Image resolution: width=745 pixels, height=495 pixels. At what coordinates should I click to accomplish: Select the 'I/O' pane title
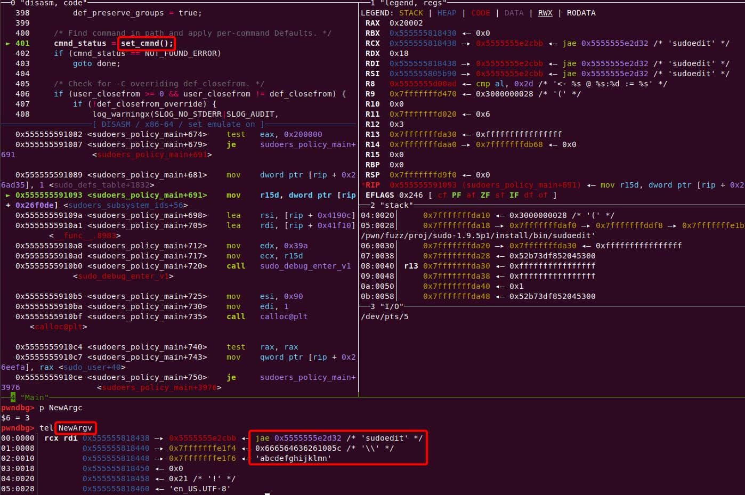(391, 306)
